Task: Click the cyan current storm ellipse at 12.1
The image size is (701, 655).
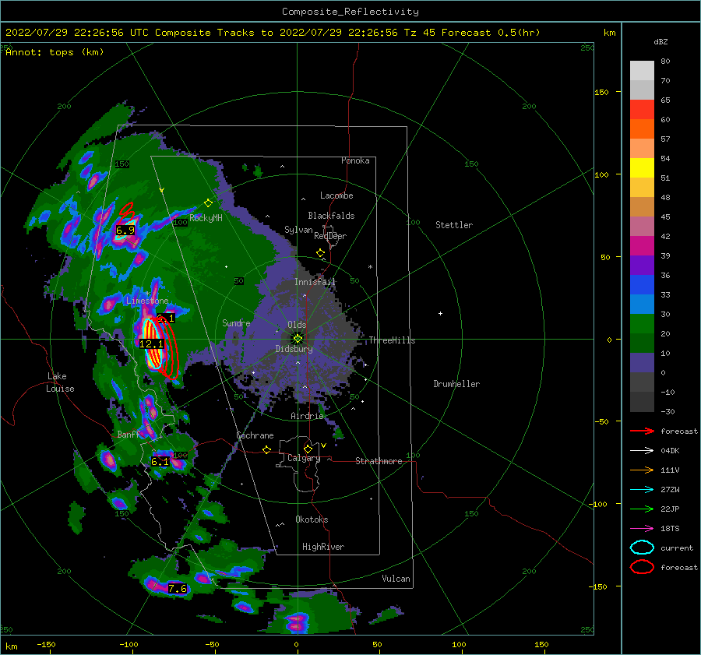Action: point(153,343)
